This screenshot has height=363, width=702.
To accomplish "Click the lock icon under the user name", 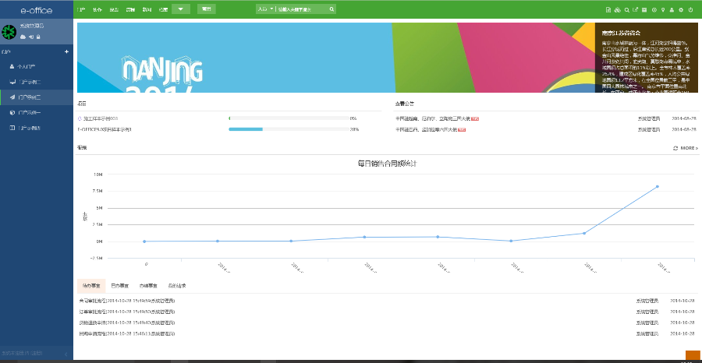I will [38, 37].
